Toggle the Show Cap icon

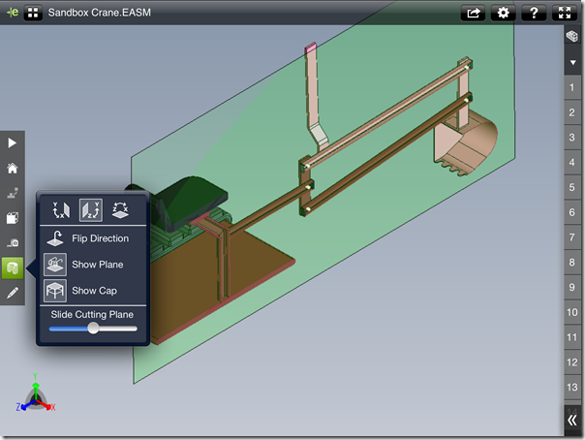tap(55, 291)
